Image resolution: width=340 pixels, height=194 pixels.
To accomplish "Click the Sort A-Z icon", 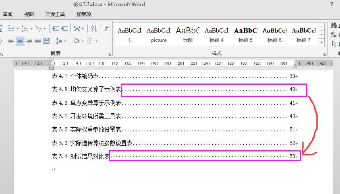I will pyautogui.click(x=94, y=29).
